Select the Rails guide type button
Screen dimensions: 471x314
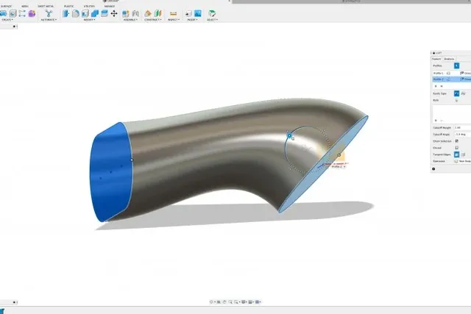(456, 93)
